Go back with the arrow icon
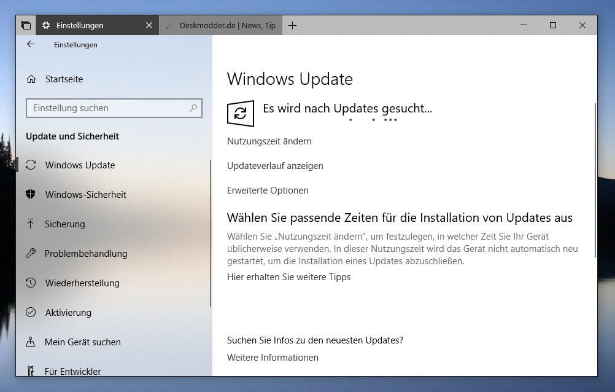 point(31,44)
